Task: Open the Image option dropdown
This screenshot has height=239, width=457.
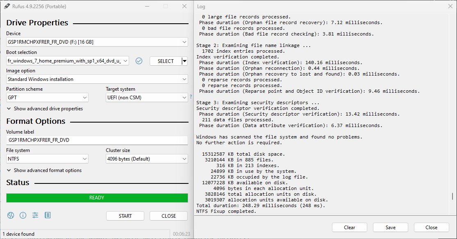Action: click(97, 79)
